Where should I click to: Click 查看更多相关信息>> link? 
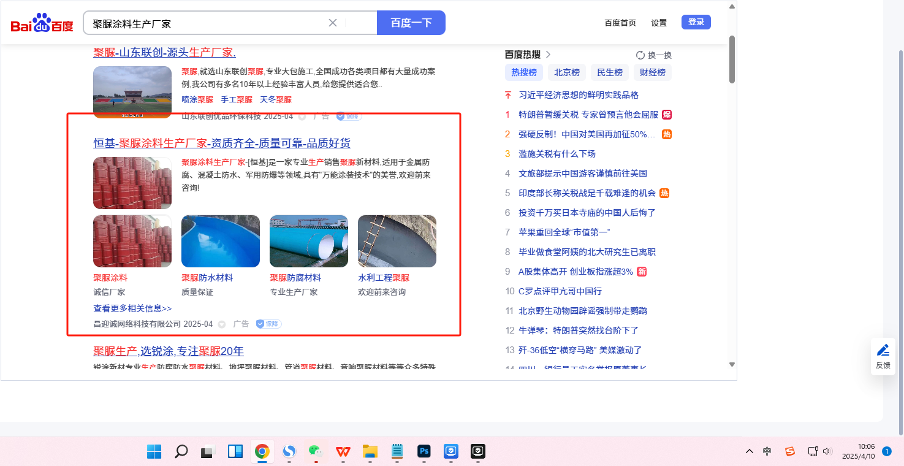132,308
